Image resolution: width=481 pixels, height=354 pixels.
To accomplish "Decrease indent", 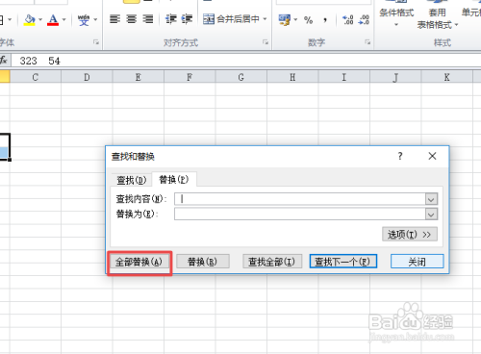I will pos(171,19).
